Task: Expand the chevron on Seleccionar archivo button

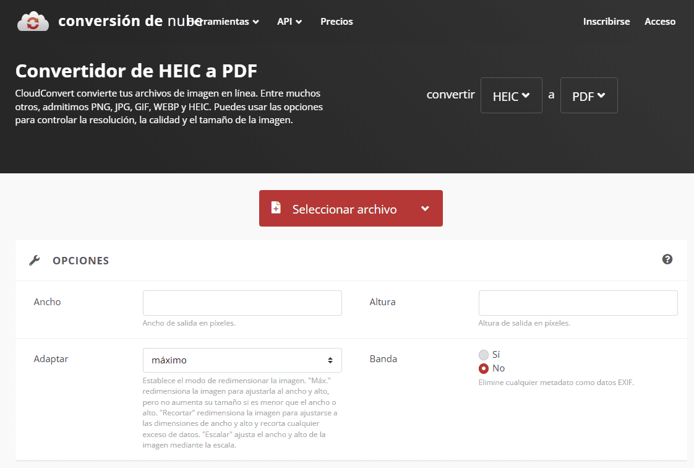Action: [426, 208]
